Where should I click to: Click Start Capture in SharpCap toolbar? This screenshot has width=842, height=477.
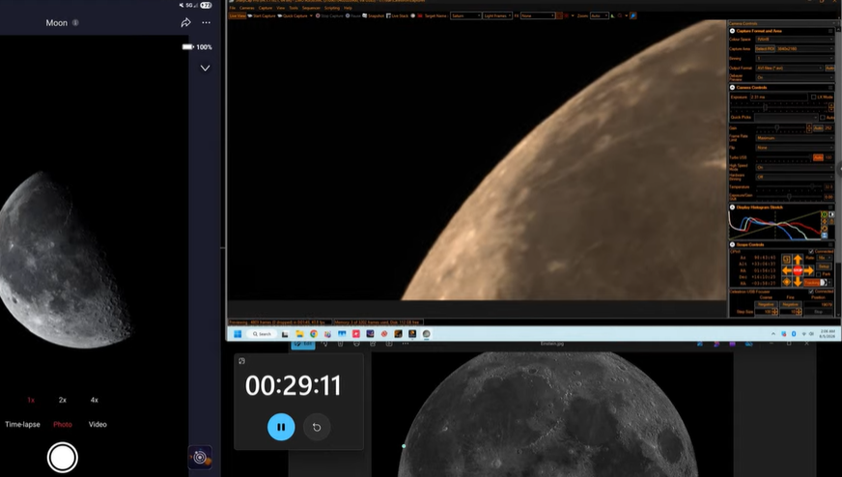(262, 15)
